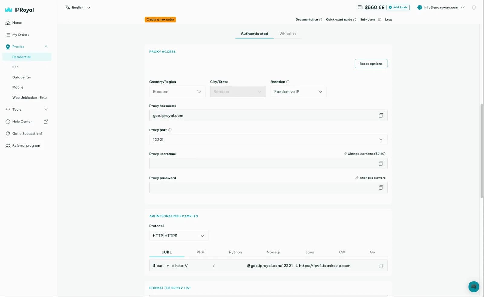Open the chat support widget
The image size is (484, 297).
(x=473, y=286)
